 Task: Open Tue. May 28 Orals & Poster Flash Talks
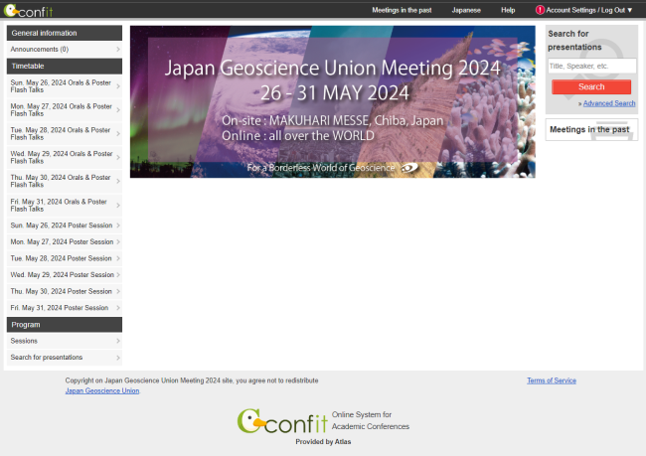pos(65,133)
